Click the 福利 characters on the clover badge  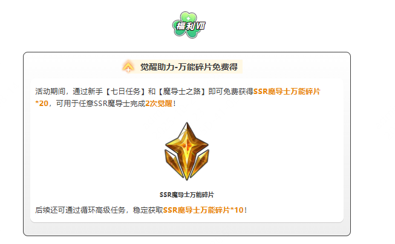pos(185,26)
